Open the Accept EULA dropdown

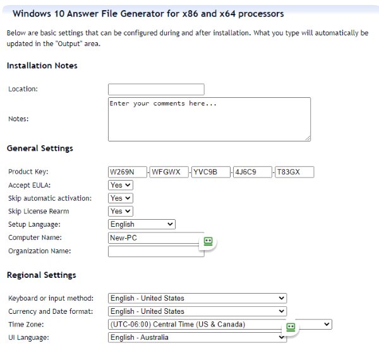tap(121, 185)
